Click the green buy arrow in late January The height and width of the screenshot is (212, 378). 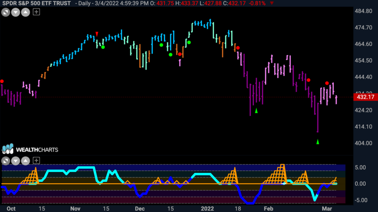(256, 110)
